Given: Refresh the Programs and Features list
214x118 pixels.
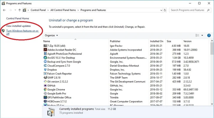Looking at the screenshot, I should 165,10.
